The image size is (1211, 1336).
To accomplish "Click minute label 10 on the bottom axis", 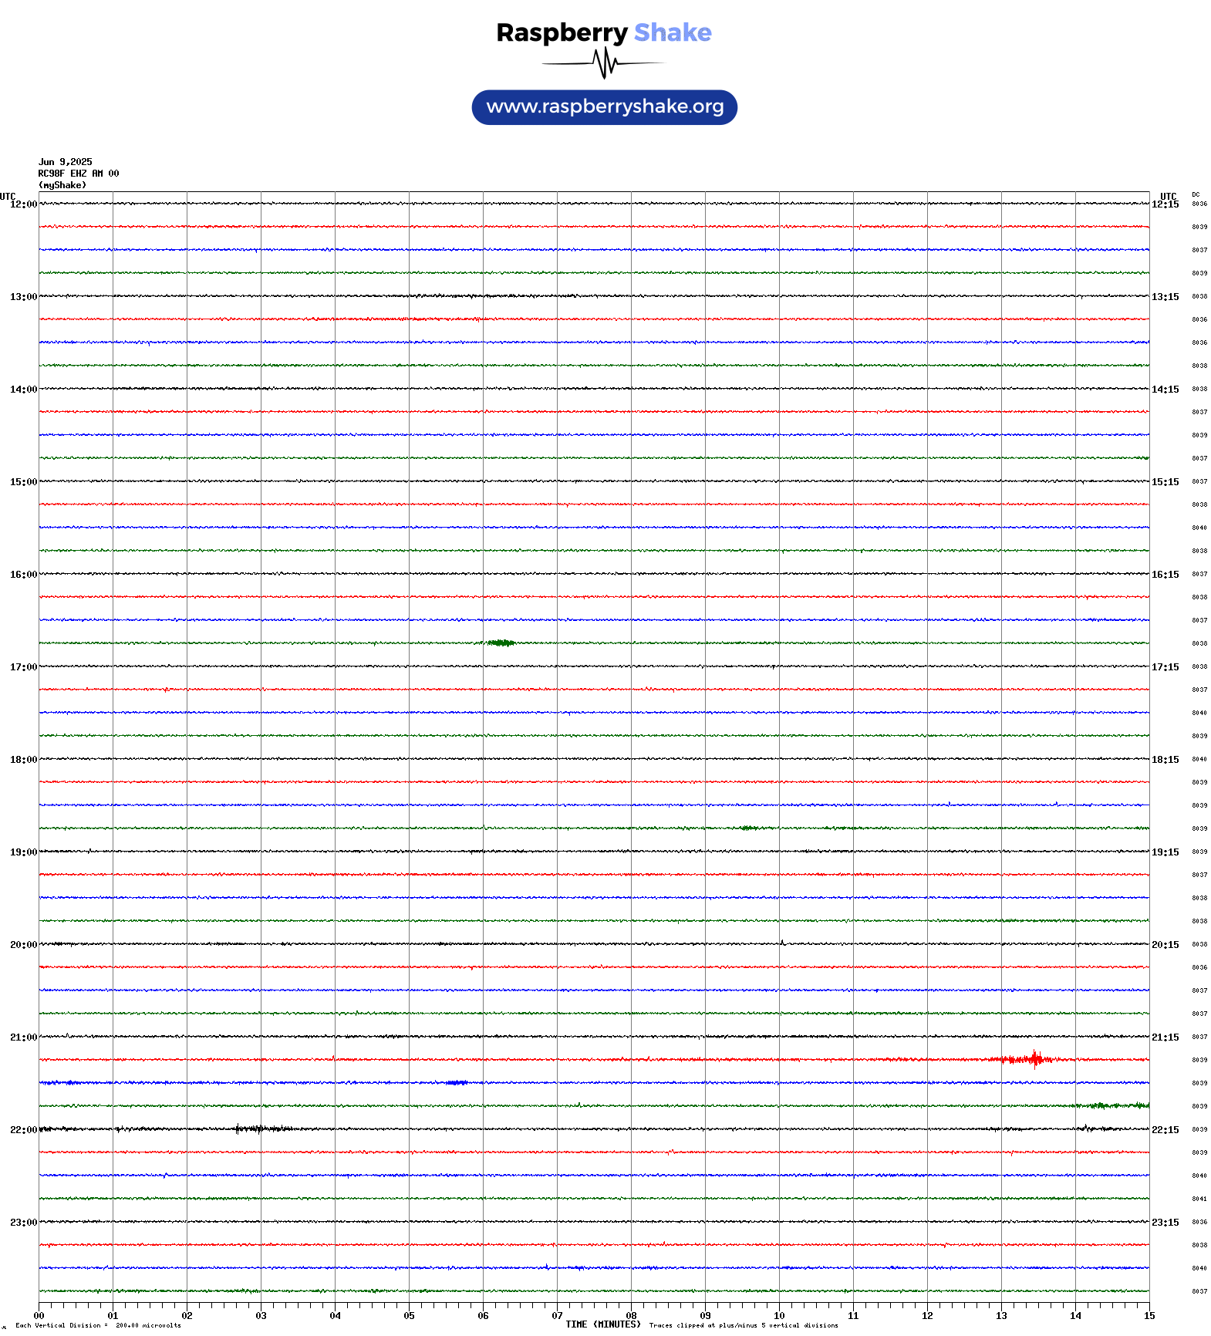I will click(779, 1316).
